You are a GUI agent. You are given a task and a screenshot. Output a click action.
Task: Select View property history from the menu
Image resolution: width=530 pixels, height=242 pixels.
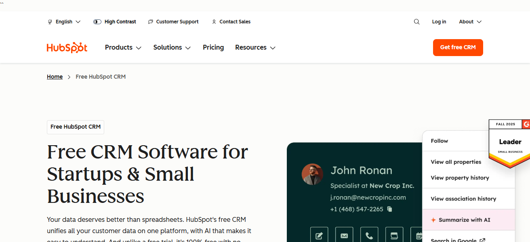coord(459,177)
